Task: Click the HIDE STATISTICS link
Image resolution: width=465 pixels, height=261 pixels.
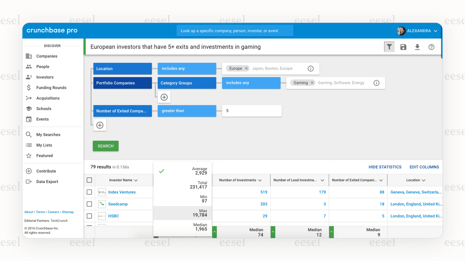Action: point(385,167)
